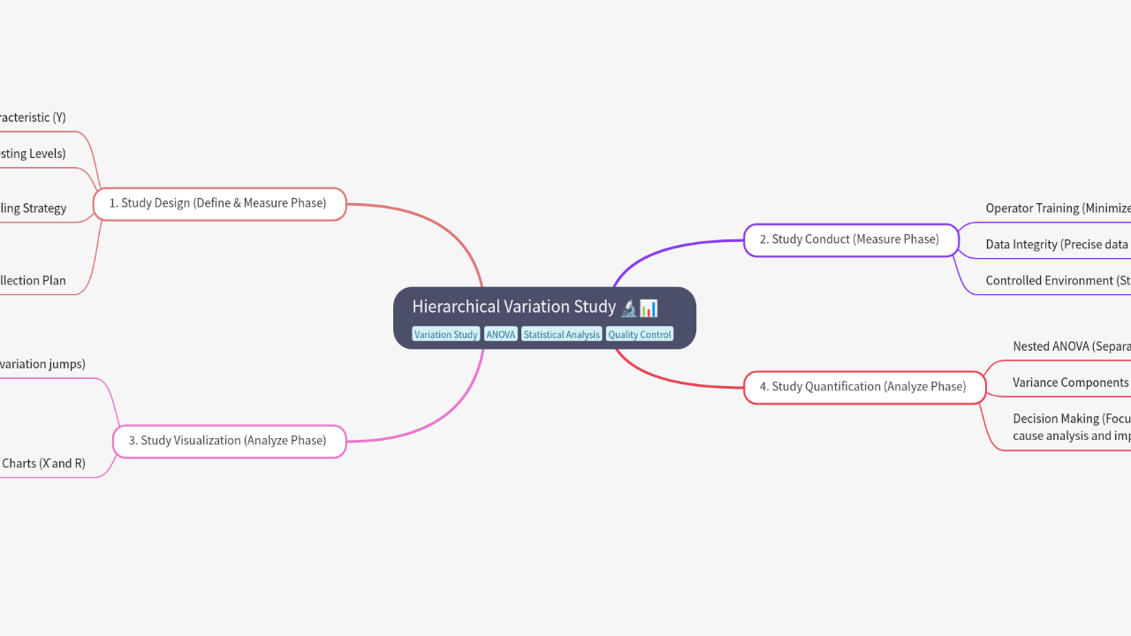
Task: Click the bar chart emoji in the title
Action: point(649,307)
